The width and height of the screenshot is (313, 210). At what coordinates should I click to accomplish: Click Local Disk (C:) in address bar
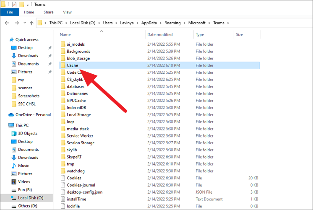83,23
